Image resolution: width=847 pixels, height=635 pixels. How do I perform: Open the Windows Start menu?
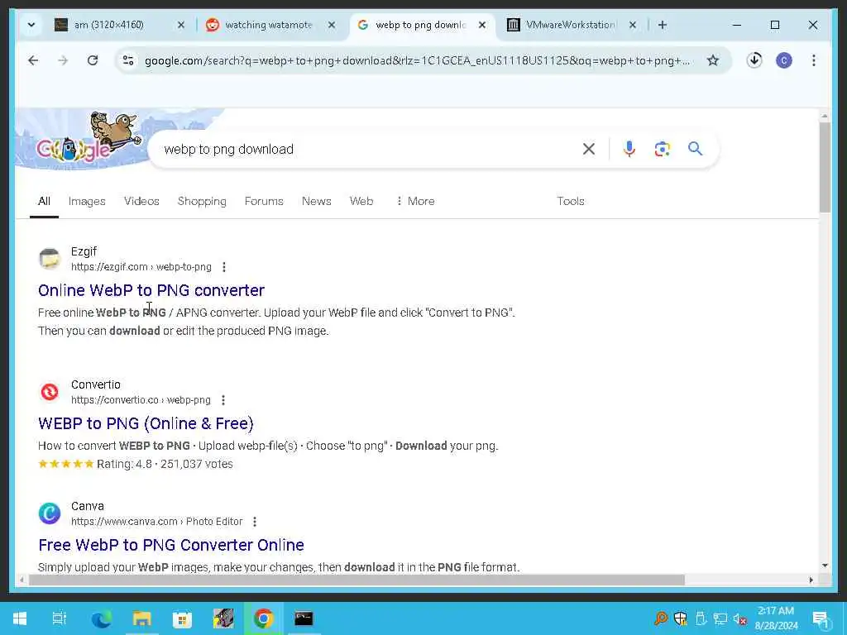tap(20, 618)
